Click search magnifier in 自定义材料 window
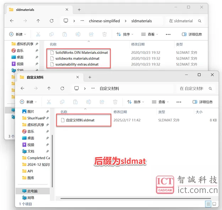Screen dimensions: 222x210 [x=210, y=89]
